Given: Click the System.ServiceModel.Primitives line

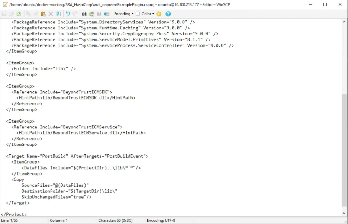Looking at the screenshot, I should [x=111, y=39].
